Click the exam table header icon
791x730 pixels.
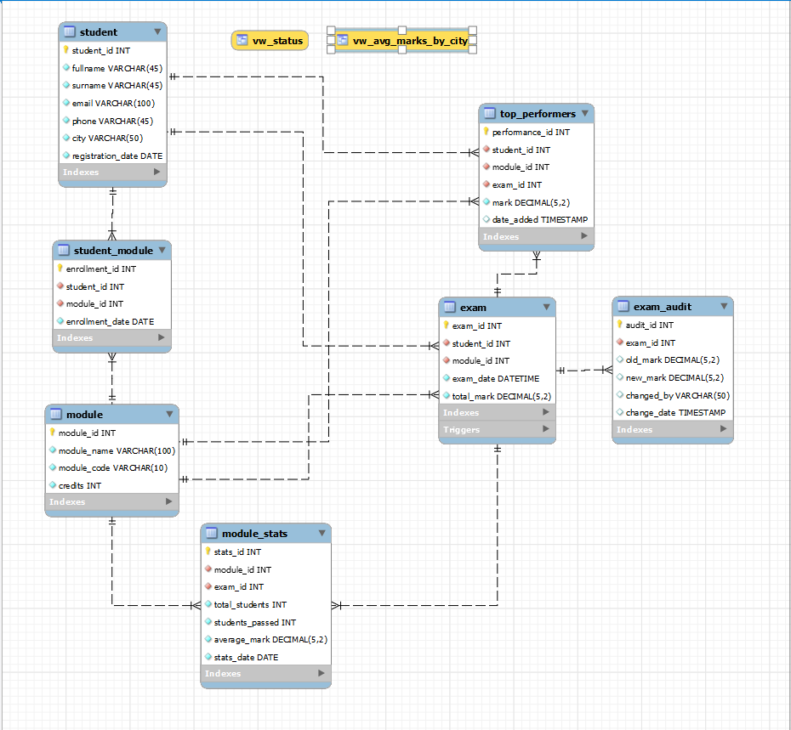click(449, 307)
